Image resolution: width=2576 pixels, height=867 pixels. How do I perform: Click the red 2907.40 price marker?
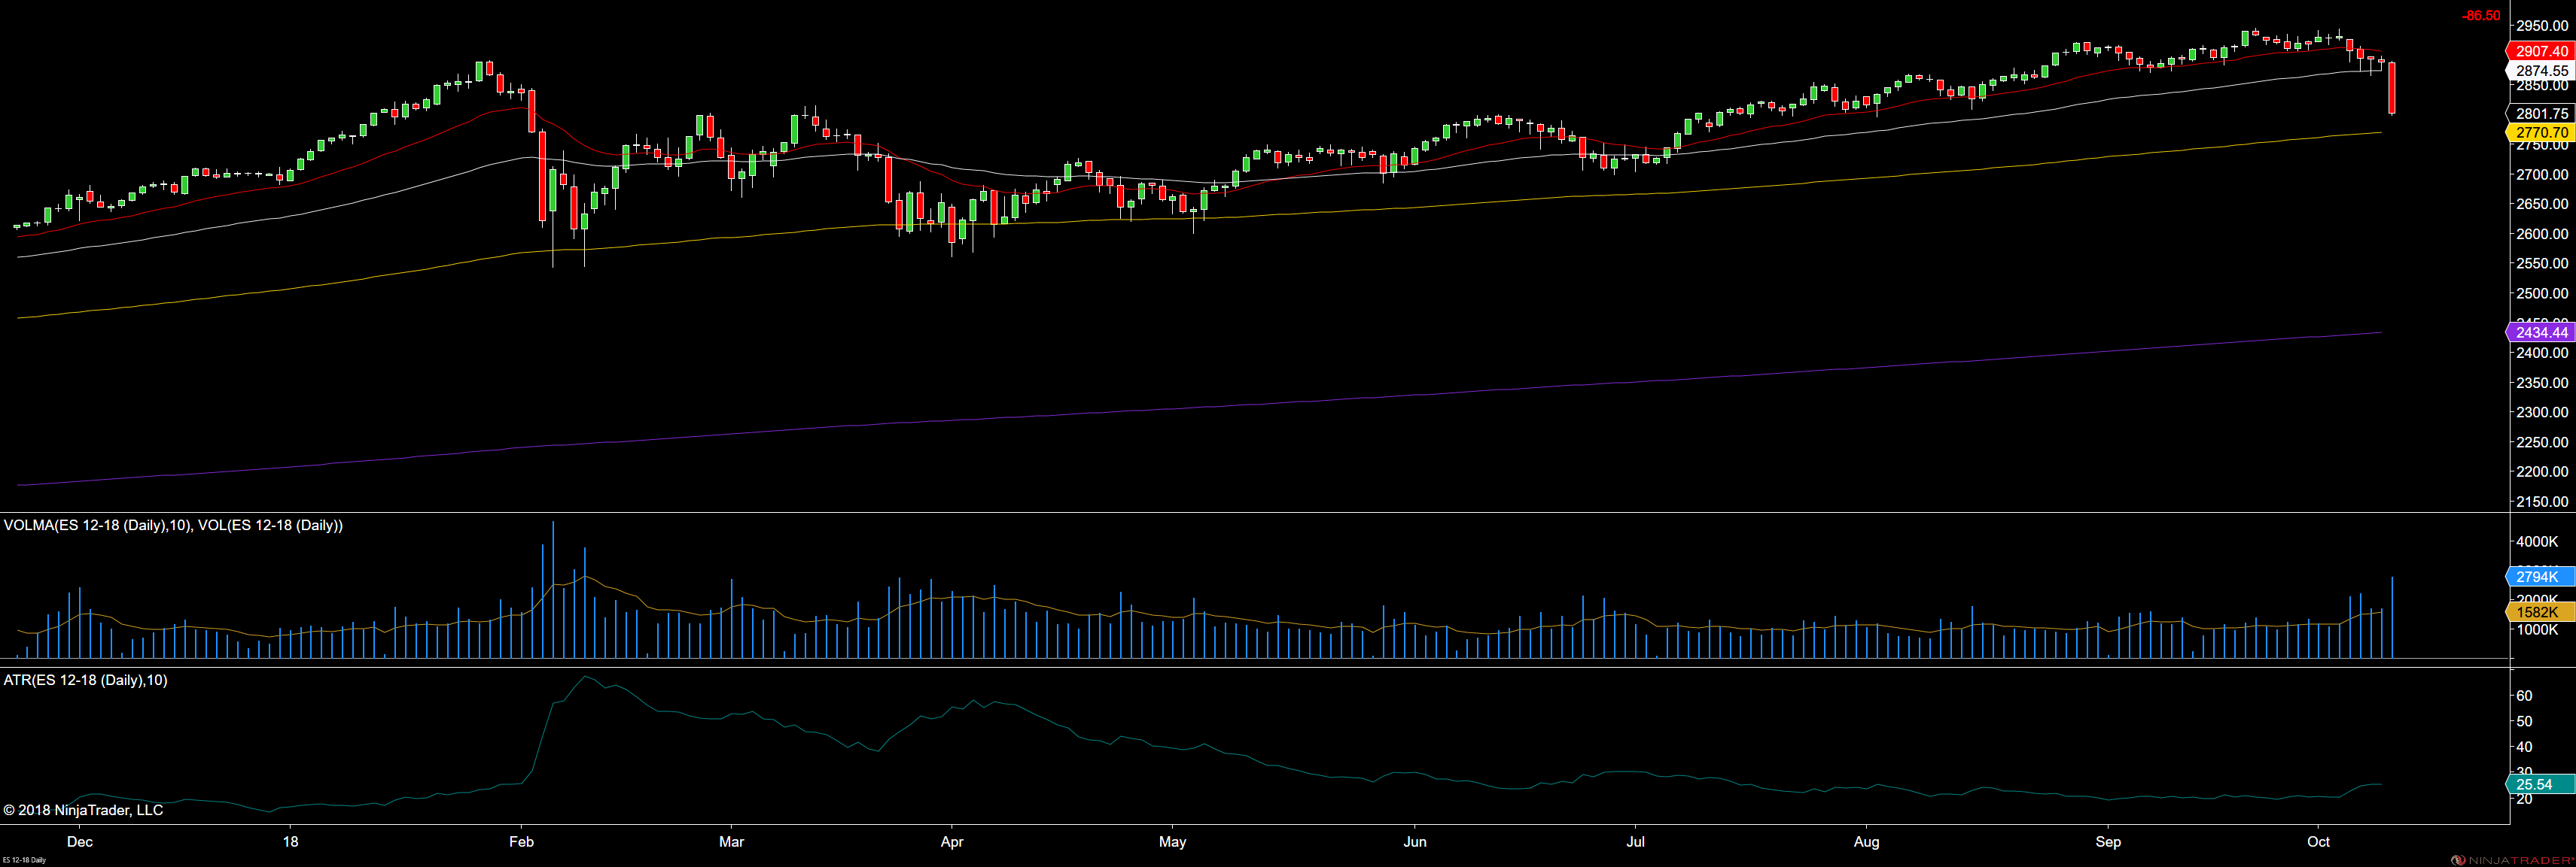2539,51
